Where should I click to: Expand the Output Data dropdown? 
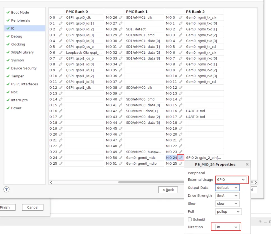[227, 188]
